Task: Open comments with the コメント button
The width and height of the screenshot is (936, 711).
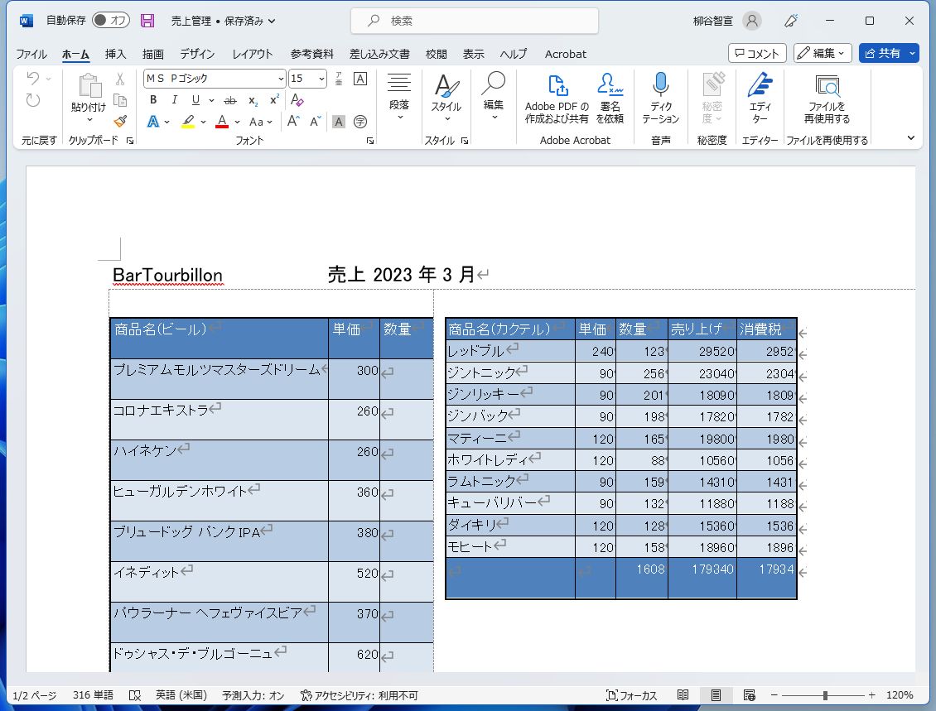Action: coord(758,53)
